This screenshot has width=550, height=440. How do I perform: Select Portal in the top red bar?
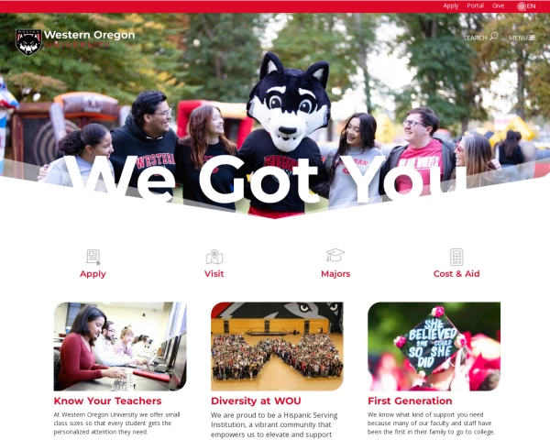point(475,5)
